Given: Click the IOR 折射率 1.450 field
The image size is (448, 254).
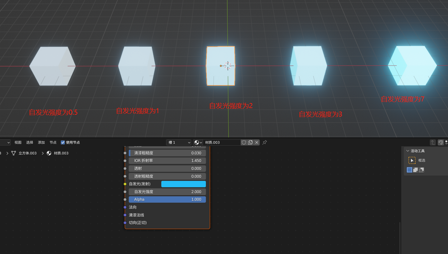Looking at the screenshot, I should pos(167,161).
